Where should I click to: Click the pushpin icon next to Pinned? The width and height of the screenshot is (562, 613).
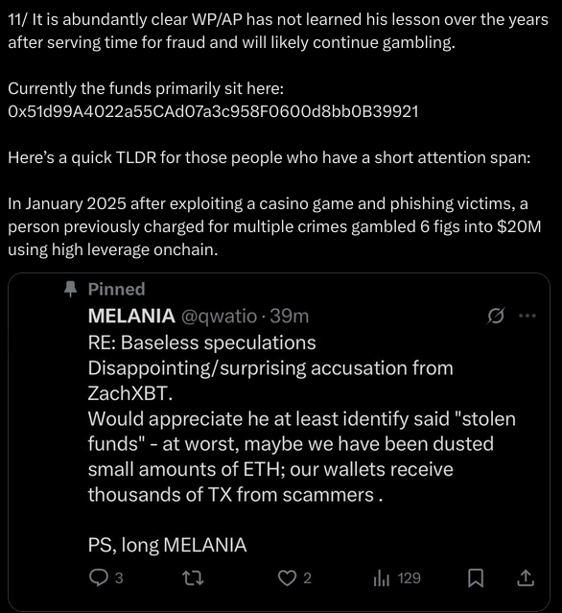(71, 290)
